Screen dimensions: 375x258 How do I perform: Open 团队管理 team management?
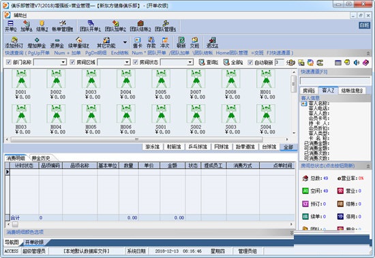pos(165,26)
